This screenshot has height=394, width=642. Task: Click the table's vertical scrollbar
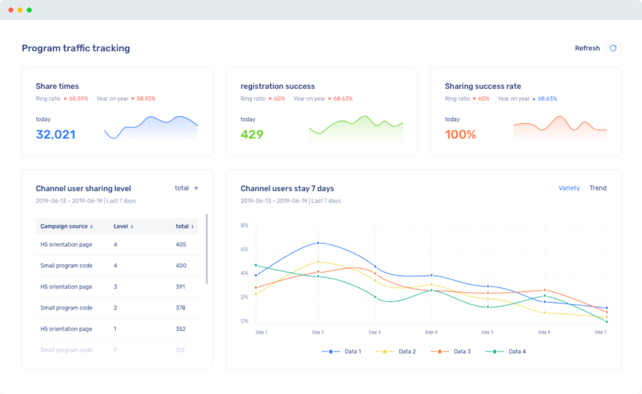(x=207, y=247)
